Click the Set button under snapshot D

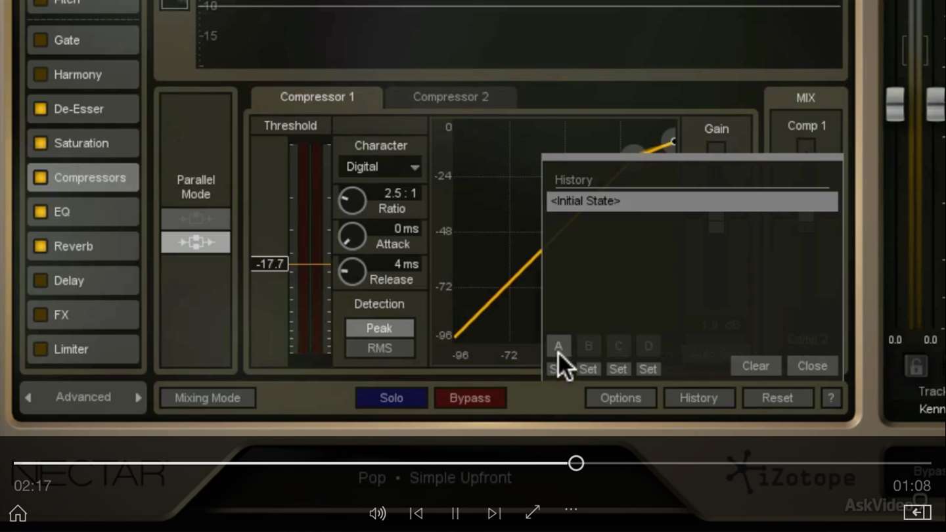[x=648, y=369]
